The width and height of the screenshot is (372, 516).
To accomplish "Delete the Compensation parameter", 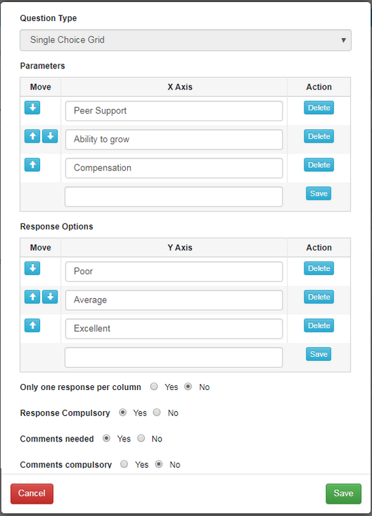I will click(319, 165).
